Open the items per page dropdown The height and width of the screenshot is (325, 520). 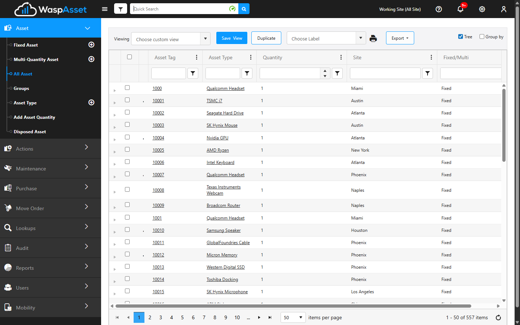click(293, 317)
